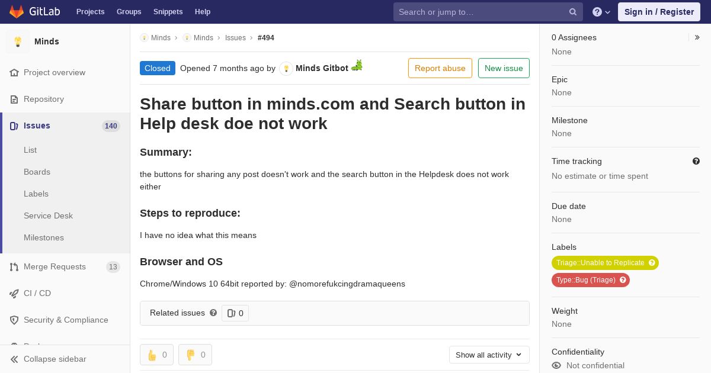Click the CI / CD rocket icon
The image size is (711, 373).
[14, 293]
